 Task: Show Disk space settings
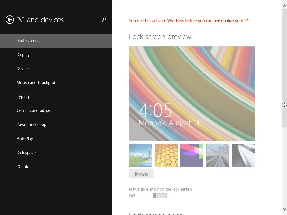pos(26,153)
